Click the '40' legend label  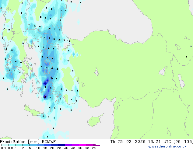point(80,148)
